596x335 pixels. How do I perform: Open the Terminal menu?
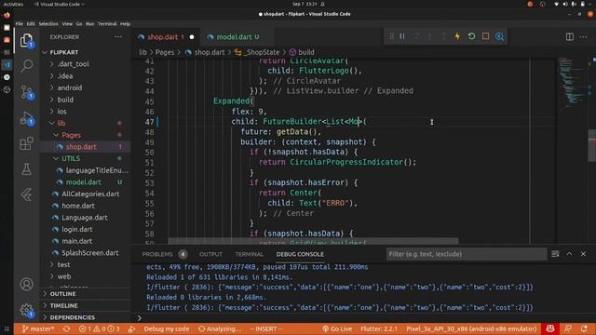107,23
